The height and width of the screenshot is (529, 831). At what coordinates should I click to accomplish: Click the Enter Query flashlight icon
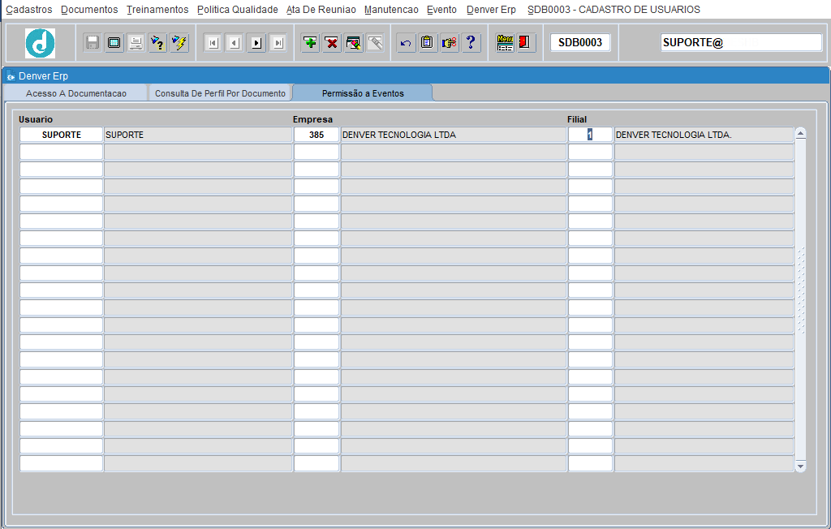click(157, 43)
